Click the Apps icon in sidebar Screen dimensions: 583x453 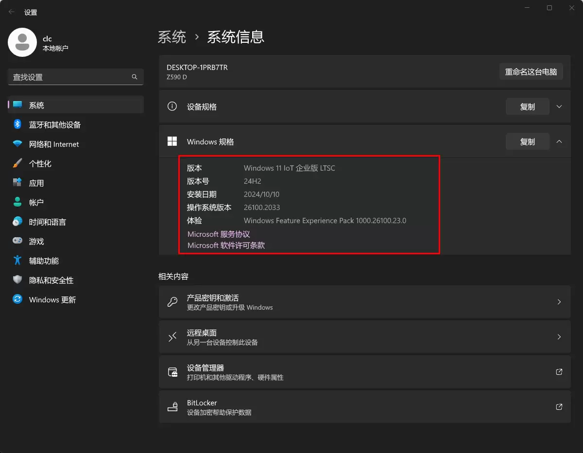pos(17,183)
